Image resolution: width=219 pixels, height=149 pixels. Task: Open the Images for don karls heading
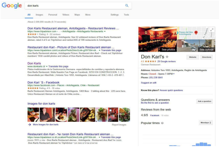pyautogui.click(x=41, y=104)
